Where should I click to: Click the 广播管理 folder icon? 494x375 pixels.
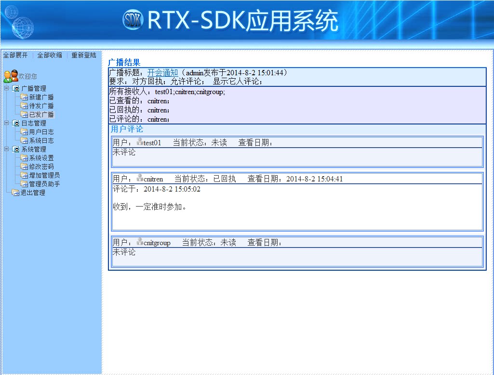(x=16, y=88)
